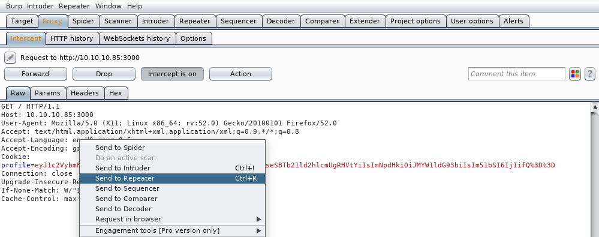The image size is (599, 237).
Task: Choose Send to Intruder from context menu
Action: pos(172,168)
